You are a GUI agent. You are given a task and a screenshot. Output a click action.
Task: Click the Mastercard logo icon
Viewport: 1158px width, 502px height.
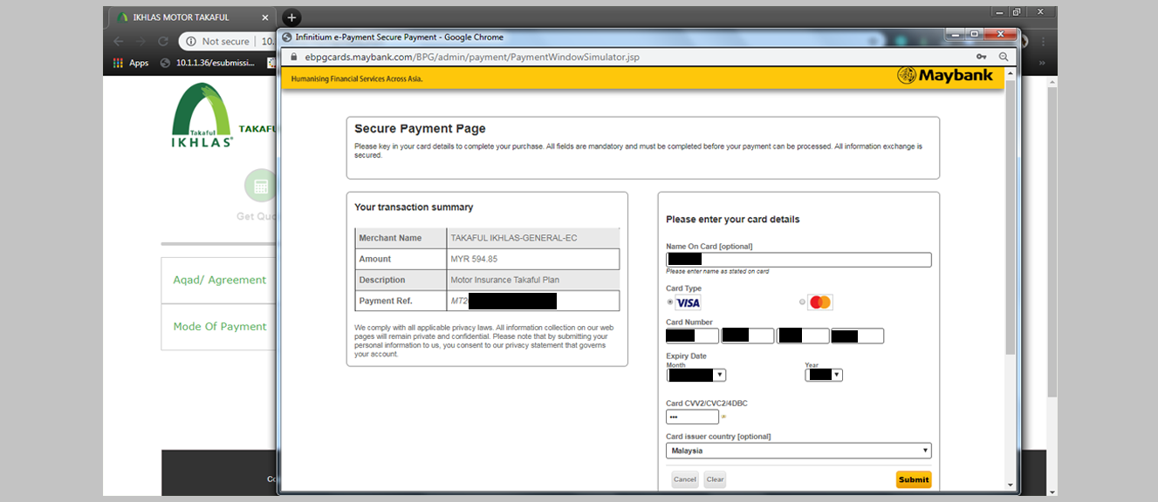820,302
